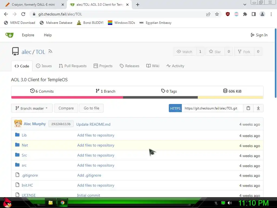Click the Lib folder icon
This screenshot has height=208, width=277.
17,135
